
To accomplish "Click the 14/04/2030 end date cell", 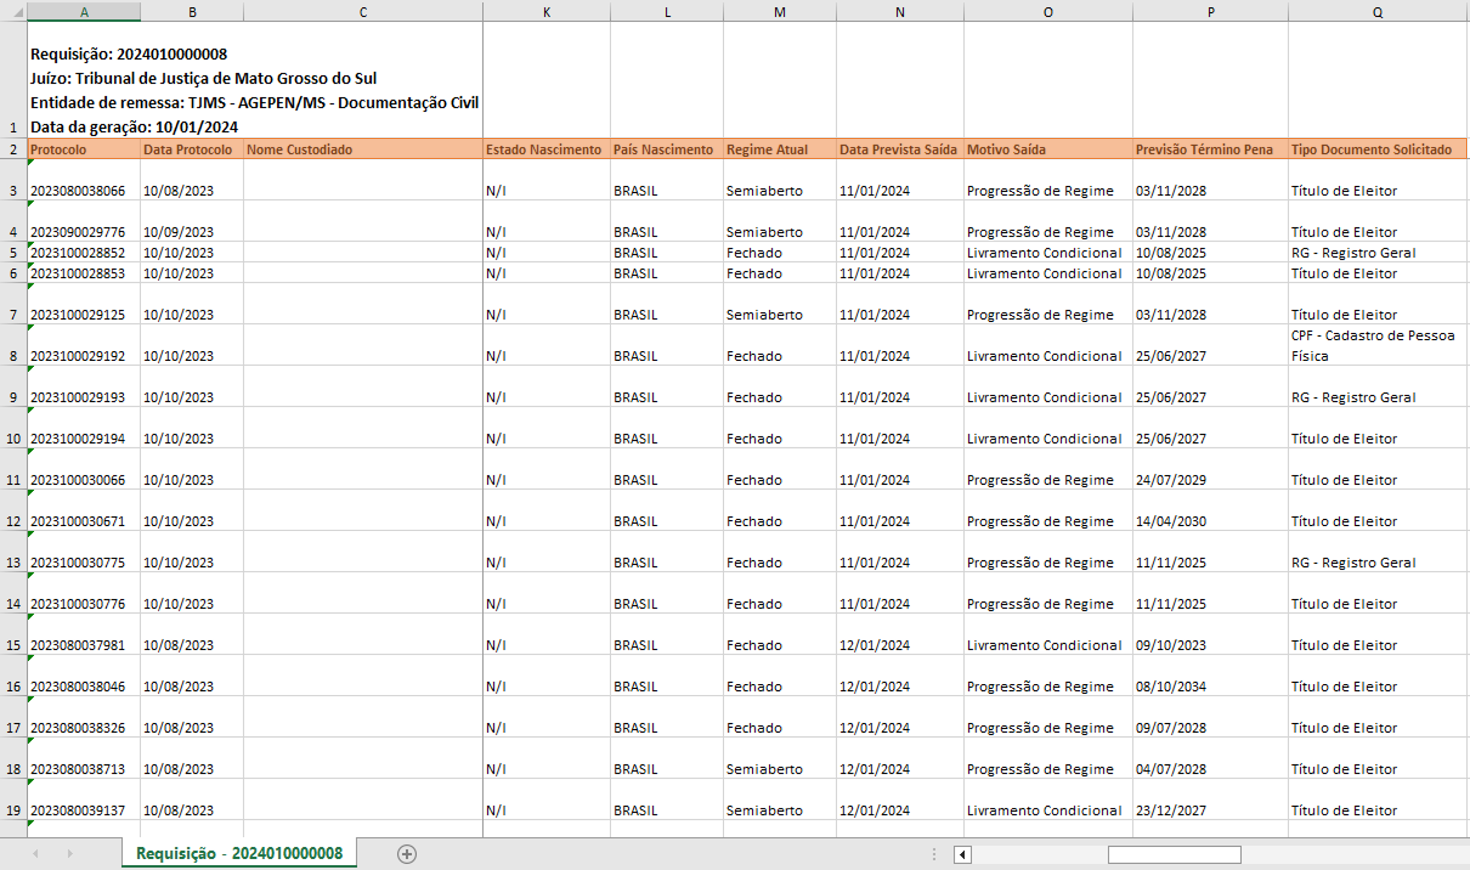I will (x=1210, y=510).
